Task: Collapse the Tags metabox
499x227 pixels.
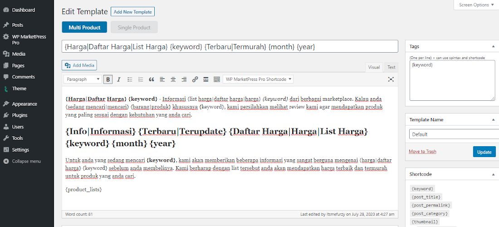Action: point(493,46)
